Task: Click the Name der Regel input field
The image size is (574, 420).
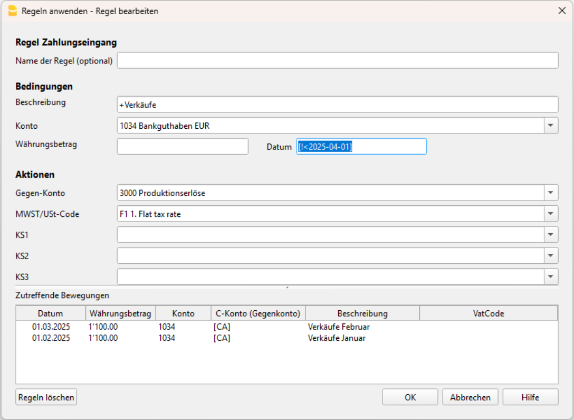Action: point(337,61)
